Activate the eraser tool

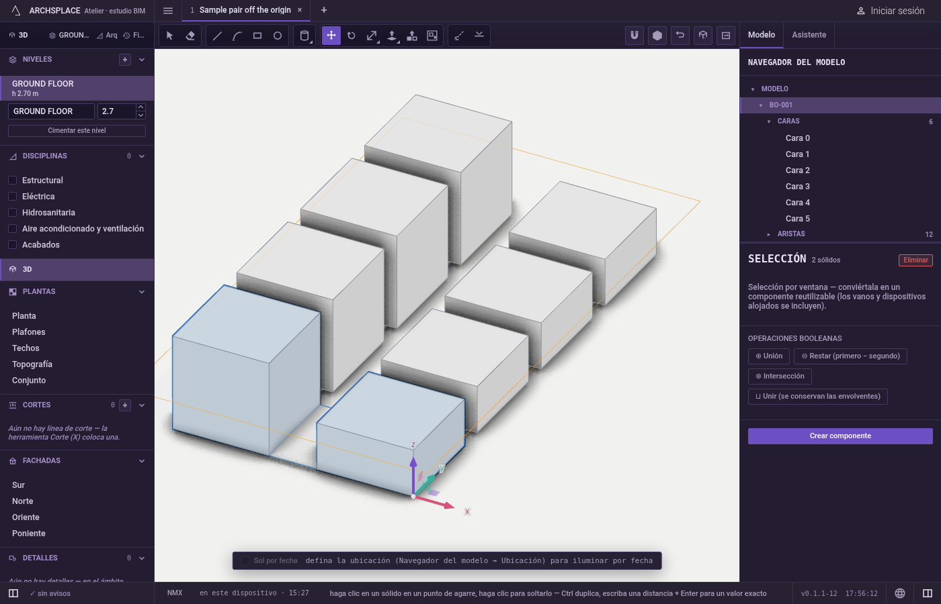coord(190,36)
